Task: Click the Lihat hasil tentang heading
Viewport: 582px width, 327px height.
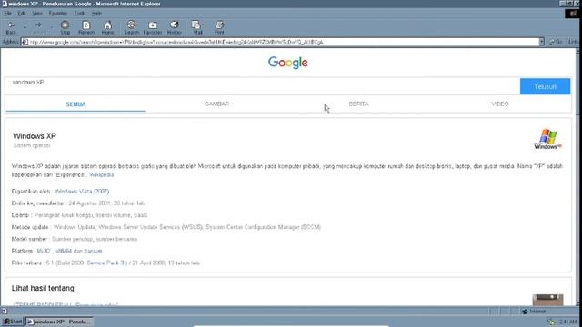Action: pos(43,288)
